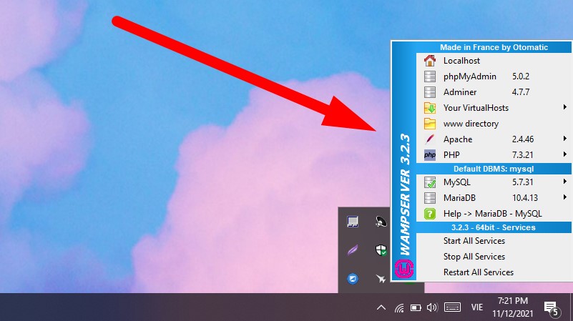Image resolution: width=573 pixels, height=321 pixels.
Task: Click PHP version 7.3.21
Action: [x=522, y=155]
